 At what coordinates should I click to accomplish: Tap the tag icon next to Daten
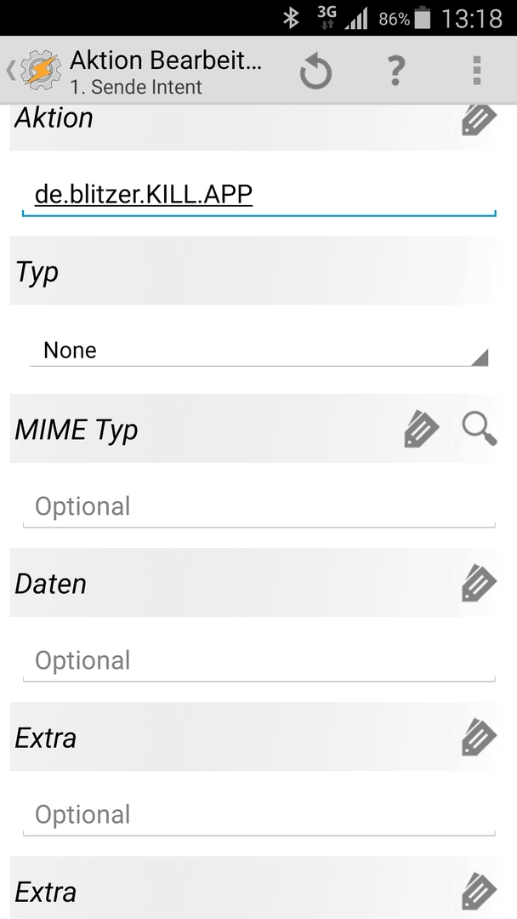point(479,583)
